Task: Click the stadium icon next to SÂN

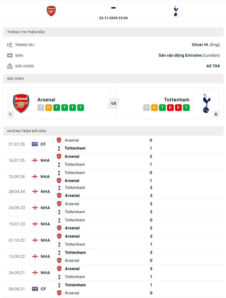Action: pyautogui.click(x=10, y=55)
